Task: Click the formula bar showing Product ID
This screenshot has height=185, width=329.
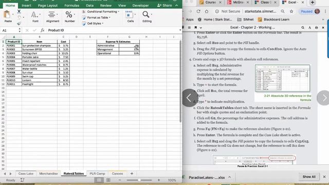Action: coord(113,30)
